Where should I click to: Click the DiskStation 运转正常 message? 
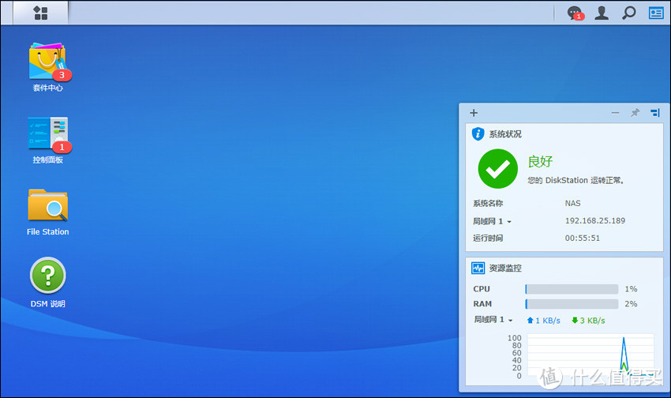tap(576, 181)
